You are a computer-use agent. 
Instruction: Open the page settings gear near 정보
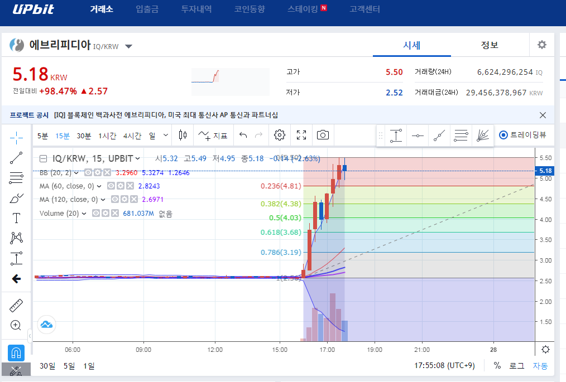(x=542, y=45)
